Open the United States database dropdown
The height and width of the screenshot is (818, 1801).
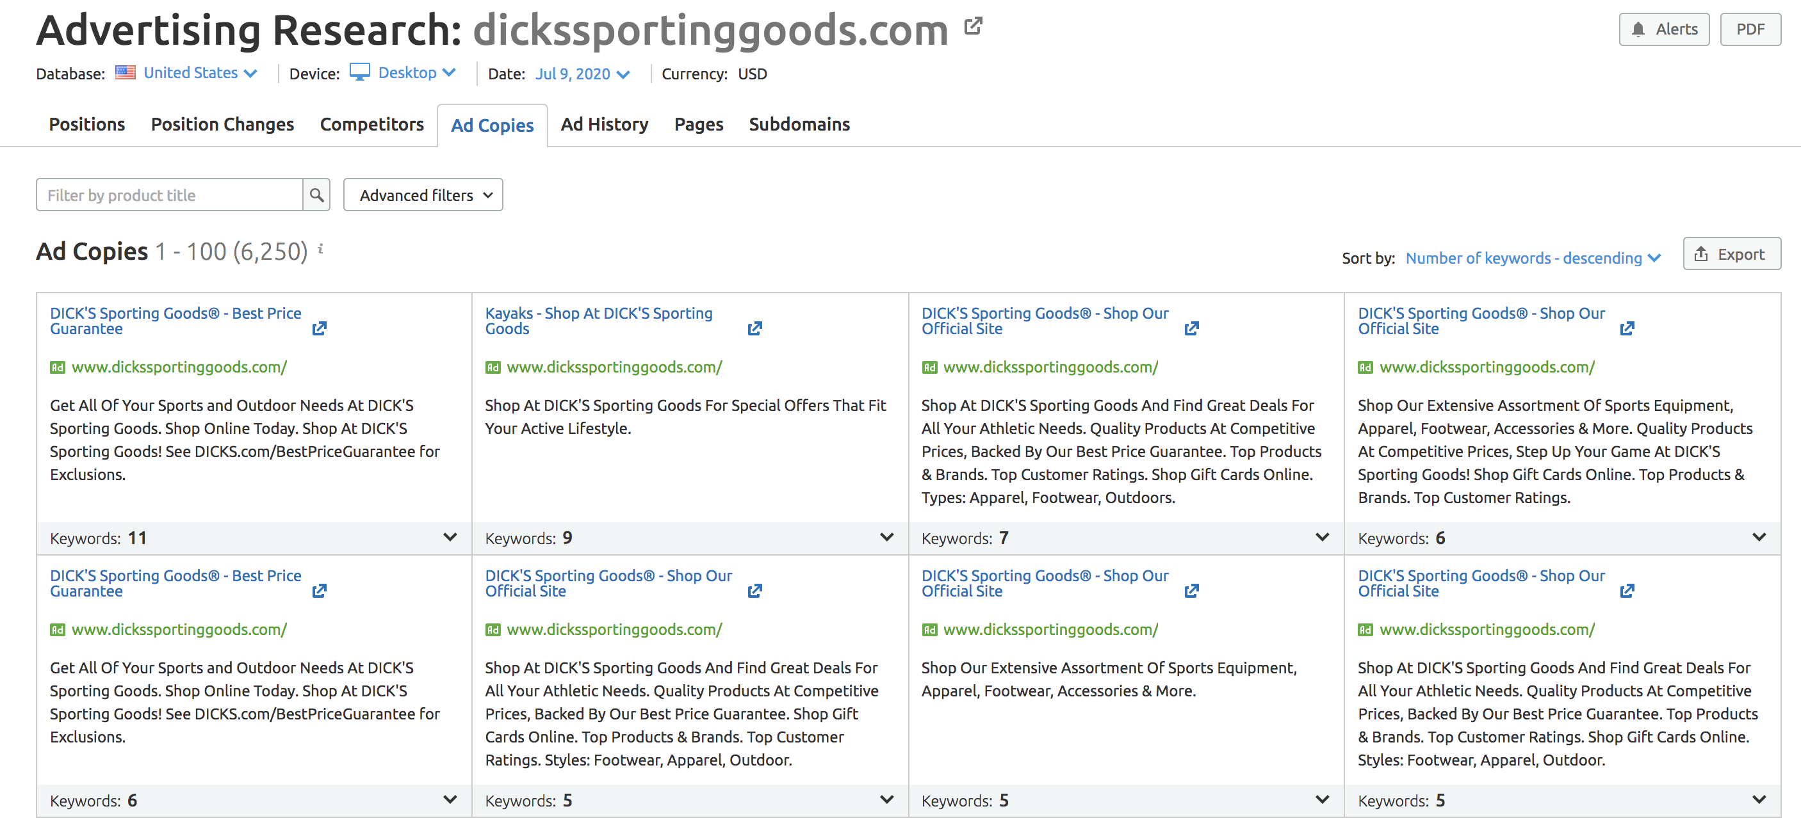point(200,73)
